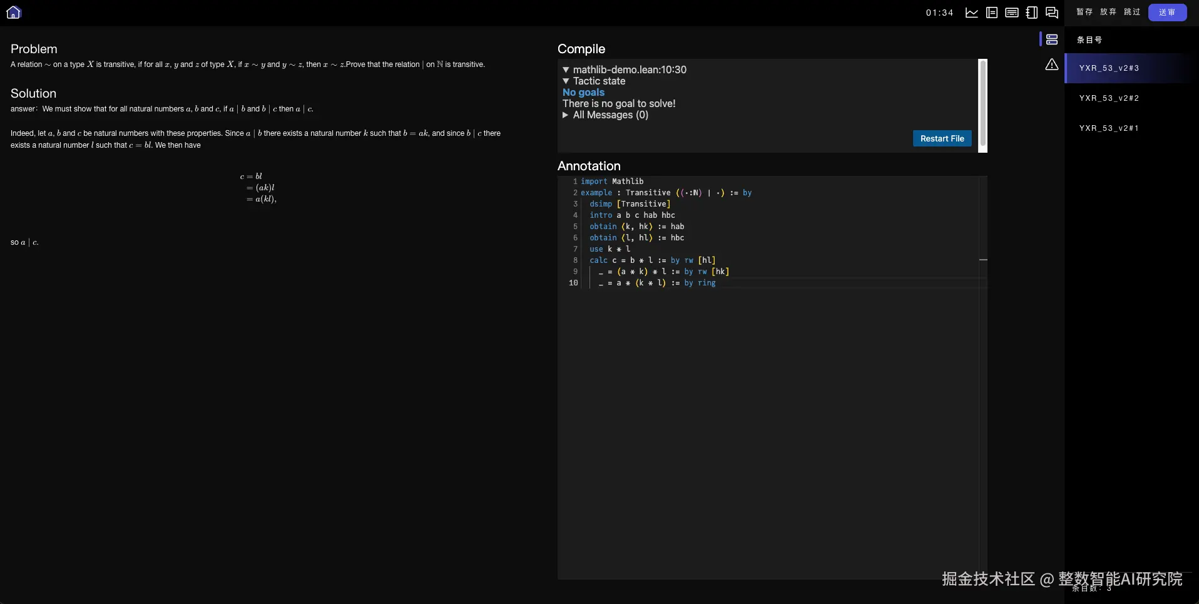This screenshot has height=604, width=1199.
Task: Go to the home page icon
Action: coord(14,13)
